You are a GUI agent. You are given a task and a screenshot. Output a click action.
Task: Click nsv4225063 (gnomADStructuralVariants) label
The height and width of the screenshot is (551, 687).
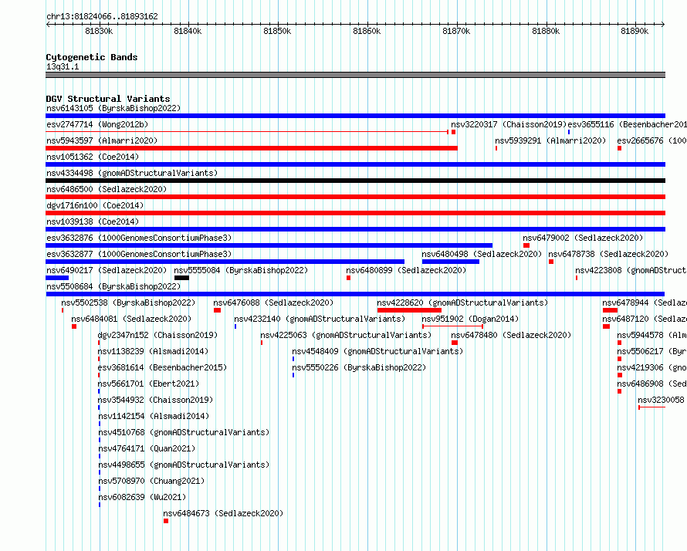[x=346, y=335]
